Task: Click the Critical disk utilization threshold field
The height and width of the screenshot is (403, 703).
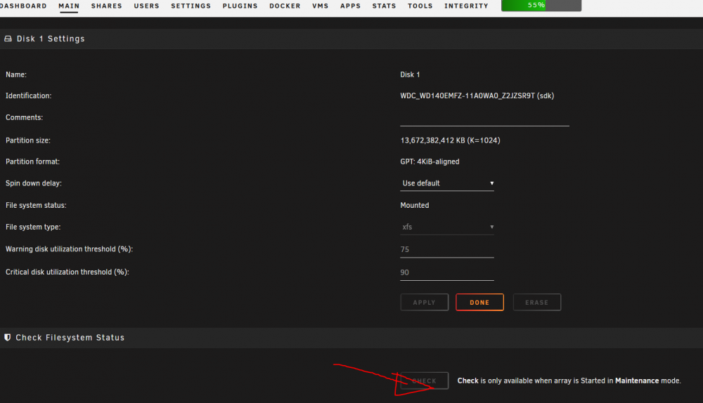Action: click(x=447, y=272)
